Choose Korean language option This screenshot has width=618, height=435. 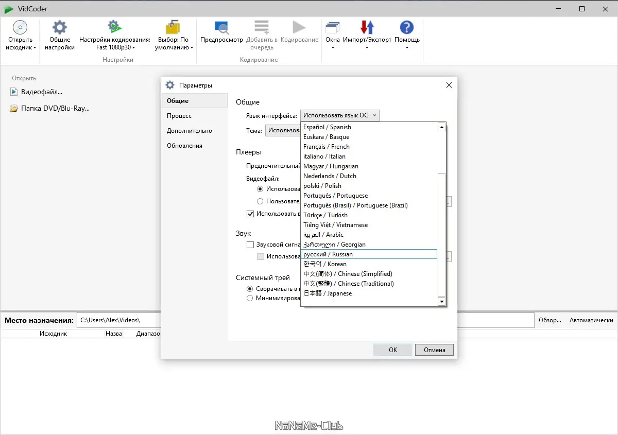click(x=369, y=264)
